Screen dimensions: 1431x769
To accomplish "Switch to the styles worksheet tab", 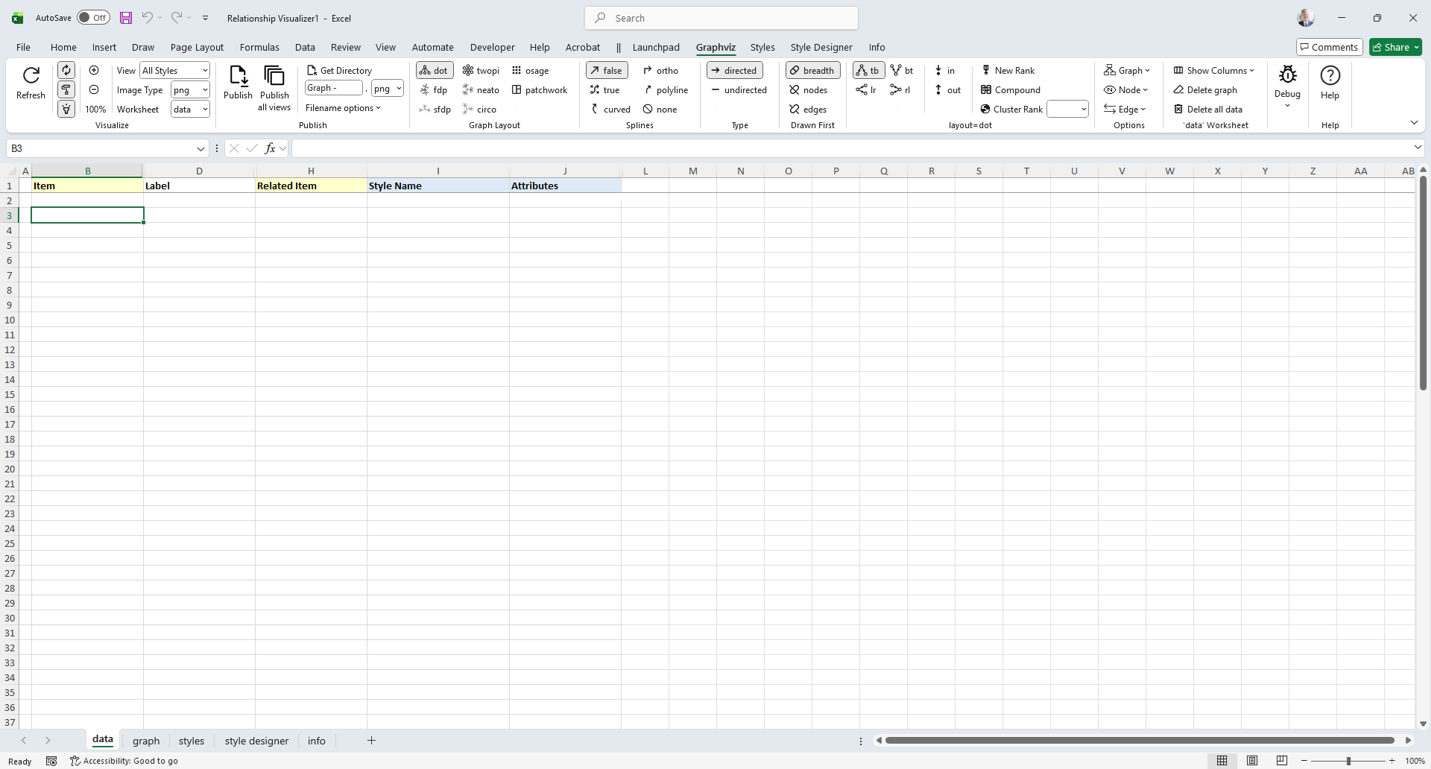I will pos(191,741).
